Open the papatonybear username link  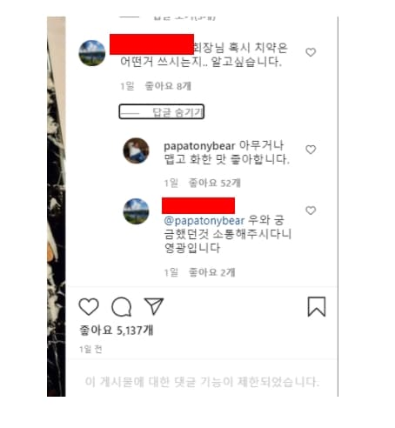click(199, 145)
